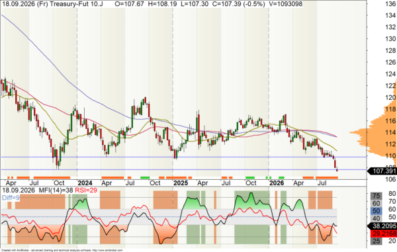
Task: Select the 2025 year label on the time axis
Action: 181,183
